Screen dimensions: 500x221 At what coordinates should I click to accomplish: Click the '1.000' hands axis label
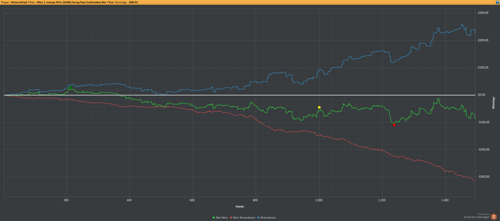319,200
